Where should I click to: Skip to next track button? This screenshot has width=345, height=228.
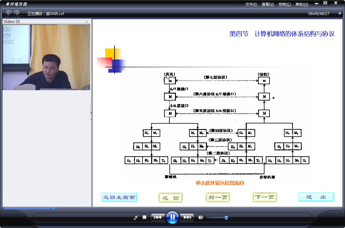[187, 217]
